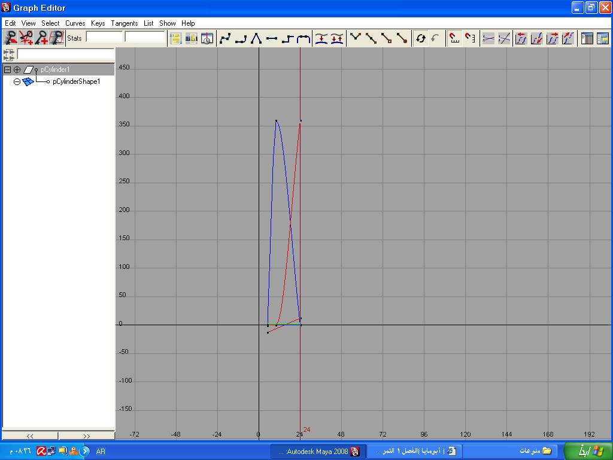Switch to Autodesk Maya 2008 taskbar button
Screen dimensions: 613x460
coord(318,452)
